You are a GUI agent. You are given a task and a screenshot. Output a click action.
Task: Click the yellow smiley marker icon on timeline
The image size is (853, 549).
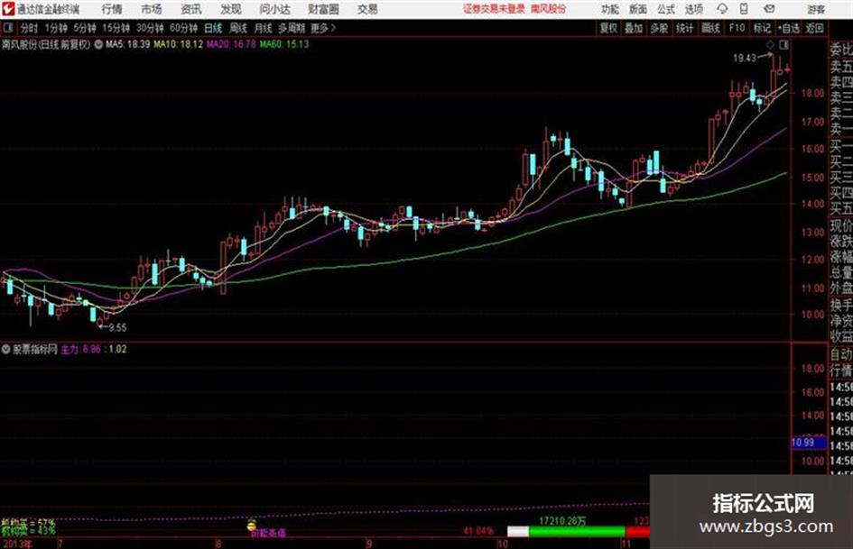(x=251, y=525)
